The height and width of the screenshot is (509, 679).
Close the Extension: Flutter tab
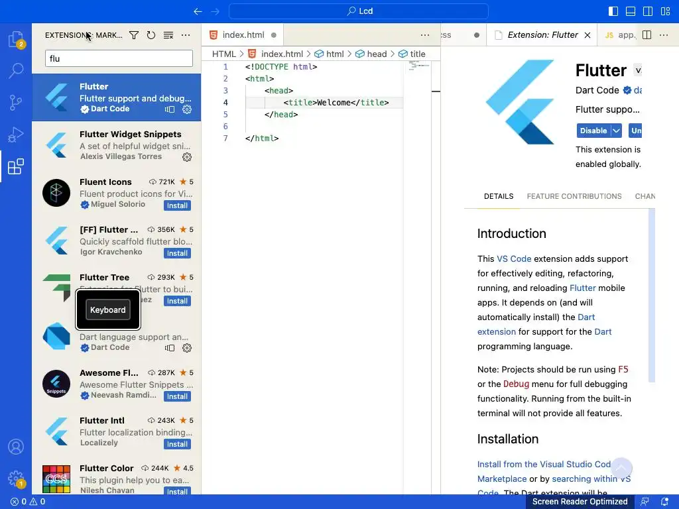pos(587,35)
